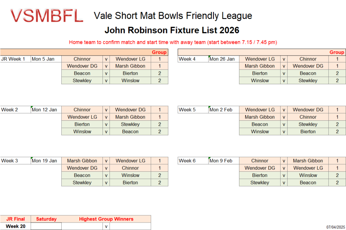This screenshot has height=230, width=346.
Task: Select the Vale Short Mat Bowls Friendly League title
Action: click(173, 16)
